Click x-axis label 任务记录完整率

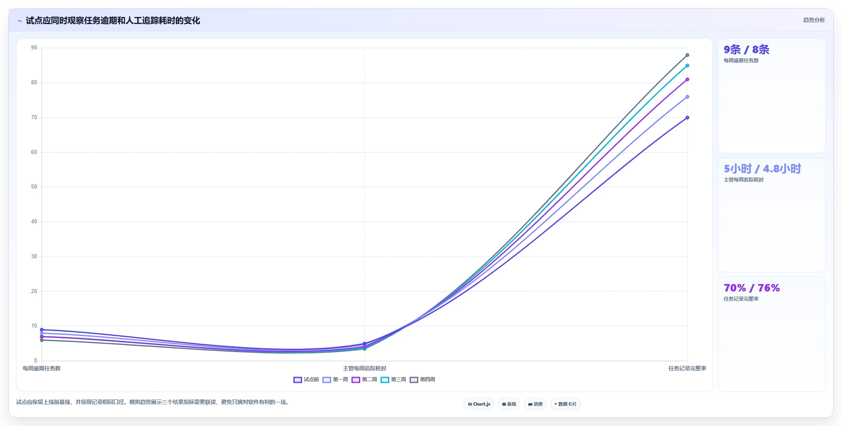[687, 368]
